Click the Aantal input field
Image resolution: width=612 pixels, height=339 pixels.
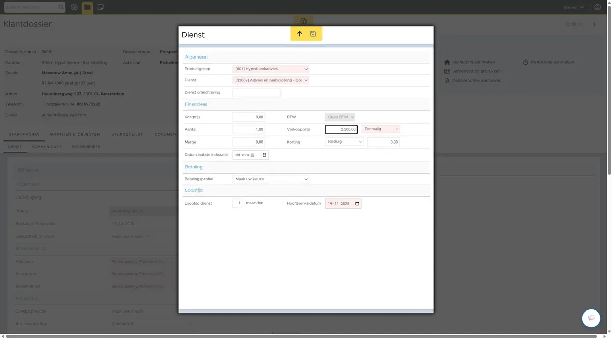[249, 129]
